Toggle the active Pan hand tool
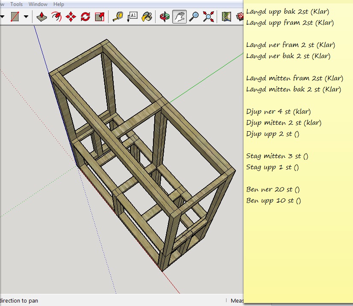The height and width of the screenshot is (306, 353). click(x=179, y=17)
